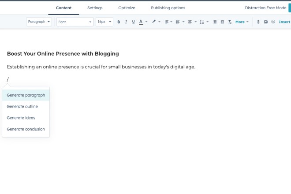Open the Paragraph style dropdown

[39, 22]
